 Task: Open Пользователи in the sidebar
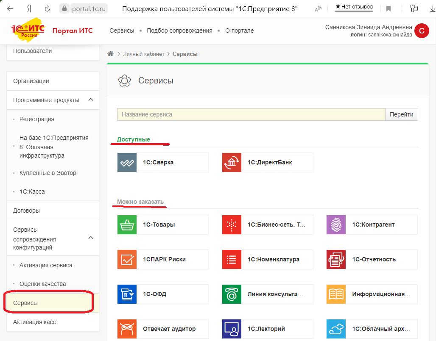[x=33, y=51]
